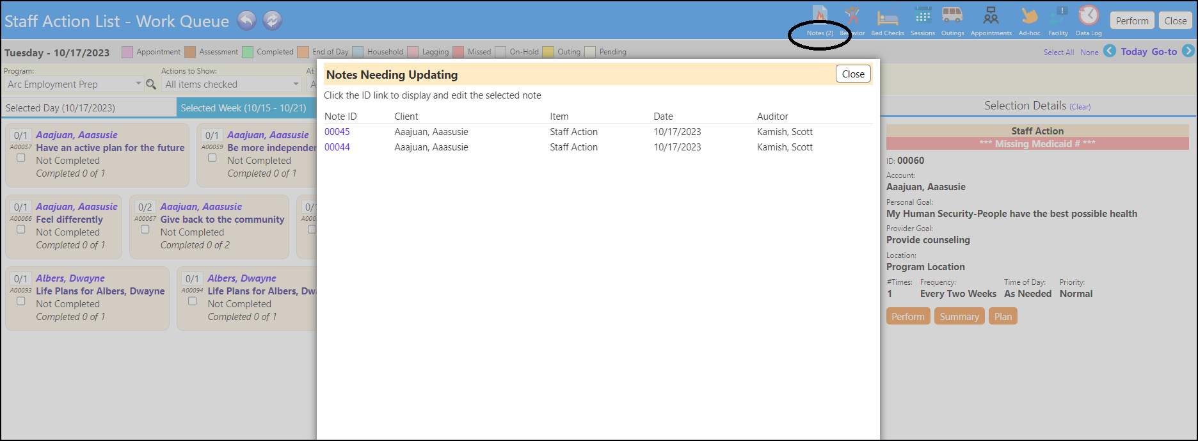The height and width of the screenshot is (441, 1198).
Task: Click the Give back to the community title
Action: pos(222,220)
